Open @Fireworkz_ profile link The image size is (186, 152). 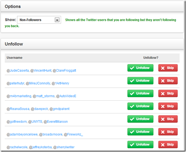[74, 135]
